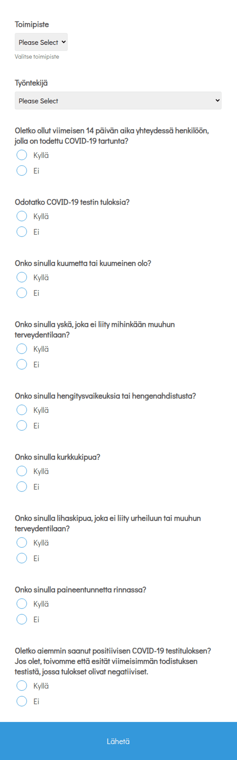This screenshot has height=760, width=237.
Task: Choose Ei for kurkkukipua question
Action: click(22, 486)
